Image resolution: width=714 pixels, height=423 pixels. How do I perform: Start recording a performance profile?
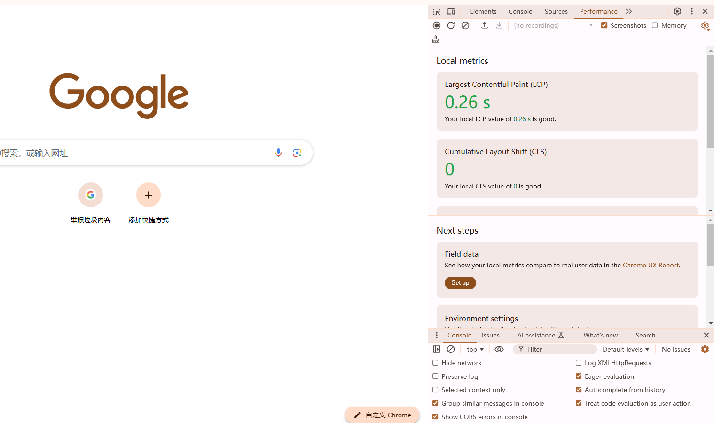tap(437, 25)
